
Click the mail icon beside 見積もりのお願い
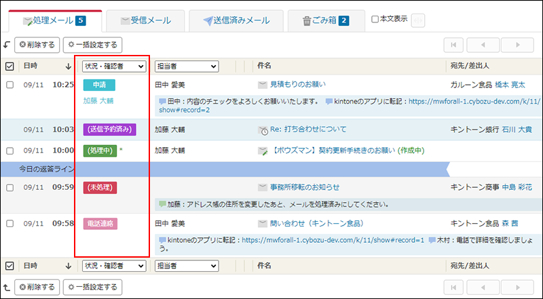click(x=262, y=85)
